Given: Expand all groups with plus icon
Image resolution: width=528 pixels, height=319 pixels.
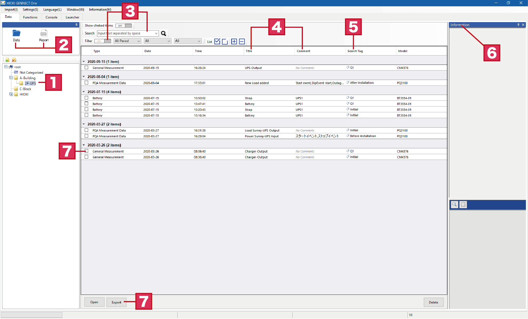Looking at the screenshot, I should [234, 42].
